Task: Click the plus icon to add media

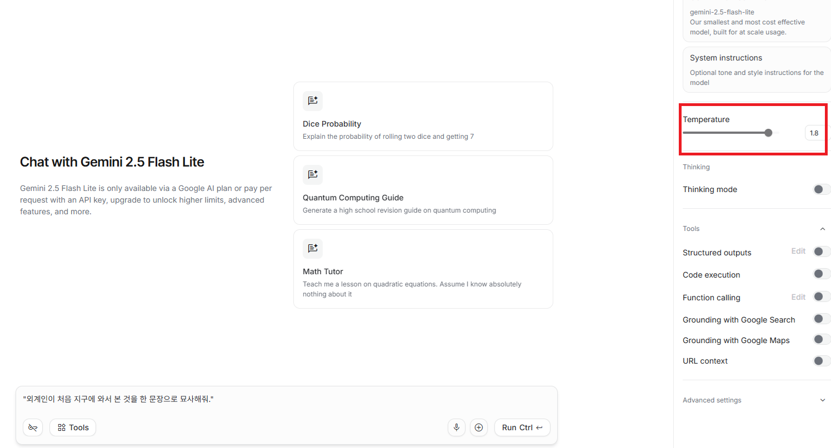Action: pos(479,427)
